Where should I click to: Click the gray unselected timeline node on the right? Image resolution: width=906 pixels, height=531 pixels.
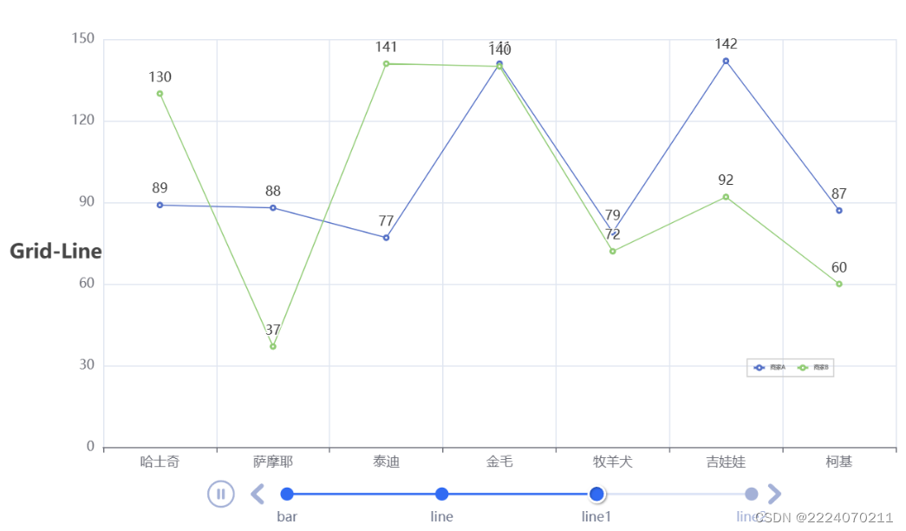coord(751,494)
